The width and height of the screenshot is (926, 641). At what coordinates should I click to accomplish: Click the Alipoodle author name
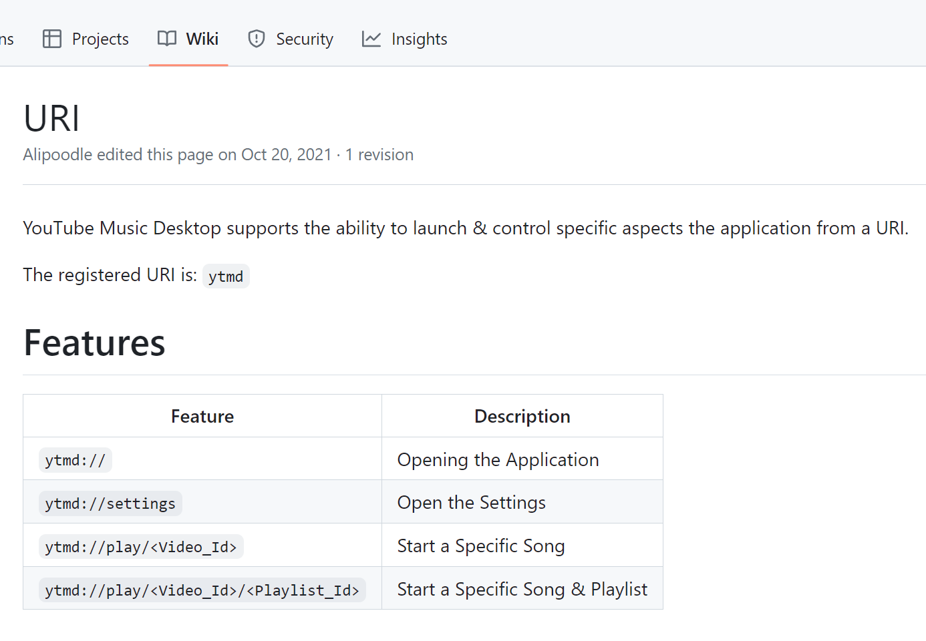(x=57, y=155)
